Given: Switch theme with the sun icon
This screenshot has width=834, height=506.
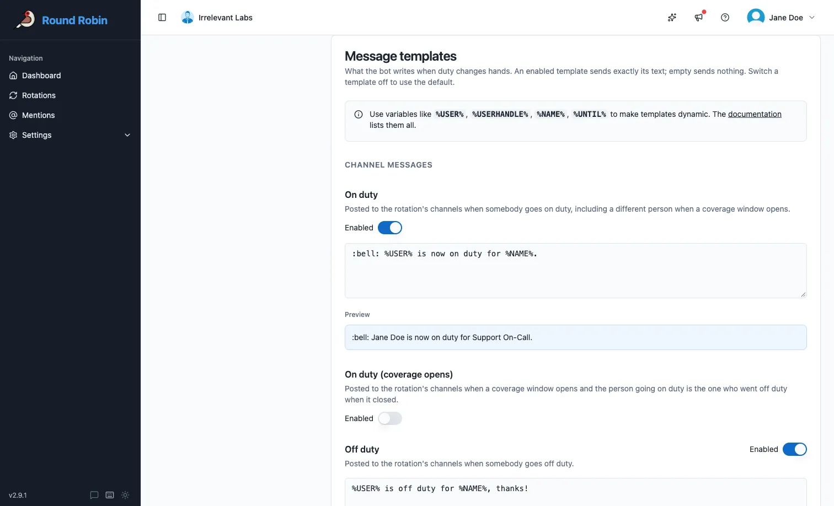Looking at the screenshot, I should [125, 495].
